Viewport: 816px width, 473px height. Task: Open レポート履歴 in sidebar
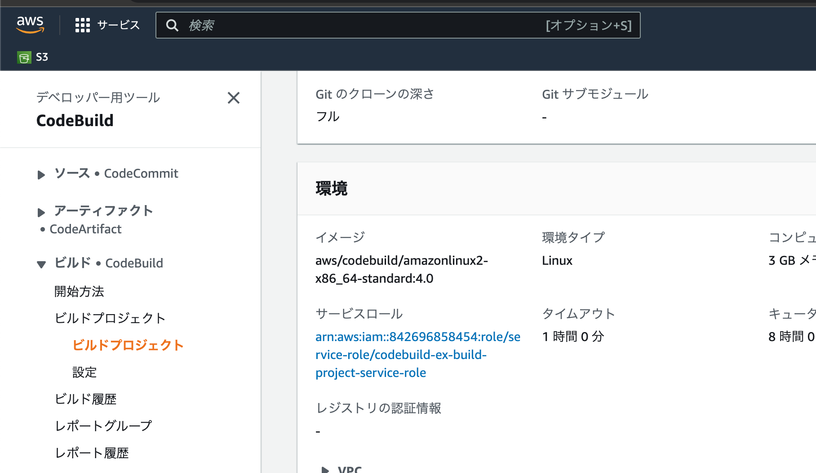(x=92, y=453)
